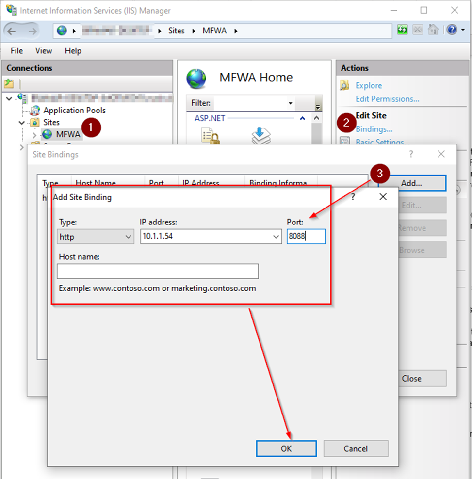Collapse the Sites node in the tree
This screenshot has height=479, width=472.
(21, 123)
